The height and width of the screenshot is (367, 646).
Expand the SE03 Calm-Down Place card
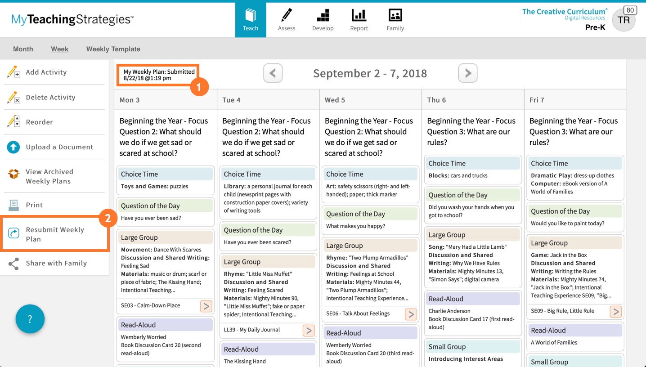(206, 306)
